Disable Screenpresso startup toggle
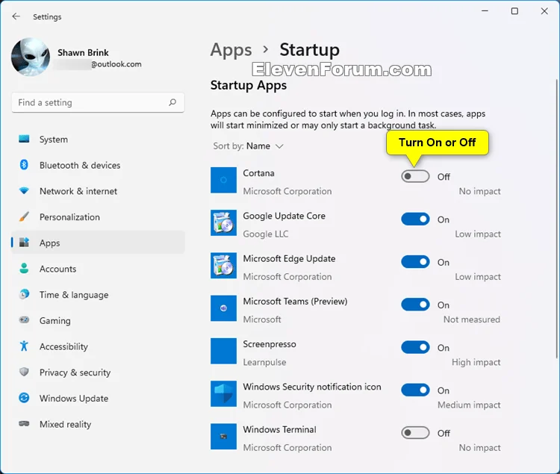 tap(415, 347)
